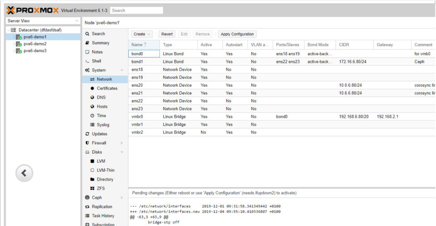Click the Updates refresh icon
This screenshot has width=436, height=226.
pos(87,134)
